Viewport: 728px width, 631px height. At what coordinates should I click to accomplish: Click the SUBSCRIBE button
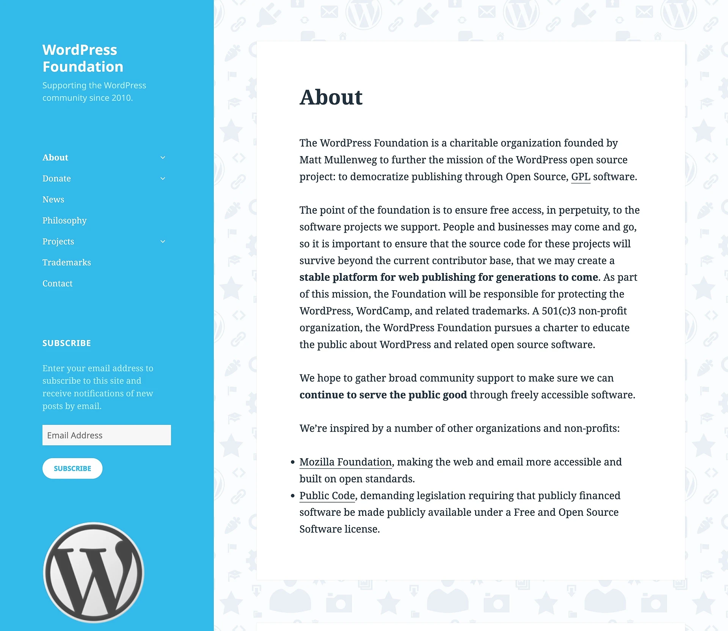click(x=72, y=468)
